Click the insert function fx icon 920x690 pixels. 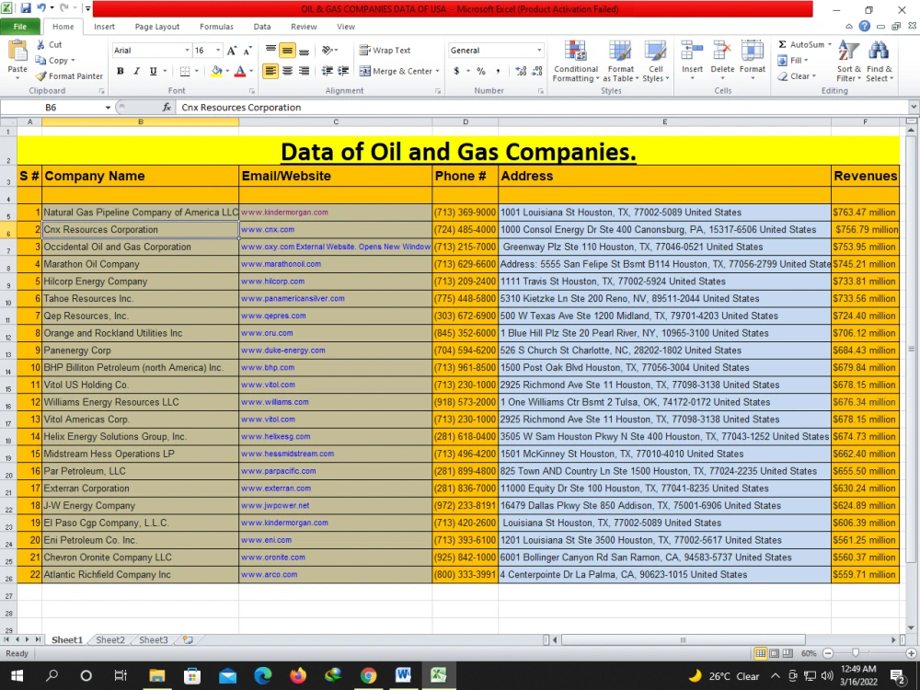point(167,108)
